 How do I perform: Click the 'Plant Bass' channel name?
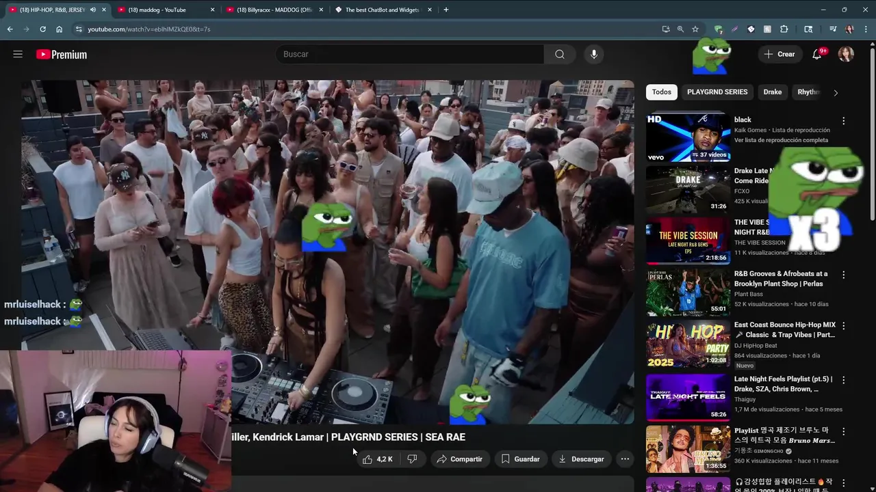point(749,294)
